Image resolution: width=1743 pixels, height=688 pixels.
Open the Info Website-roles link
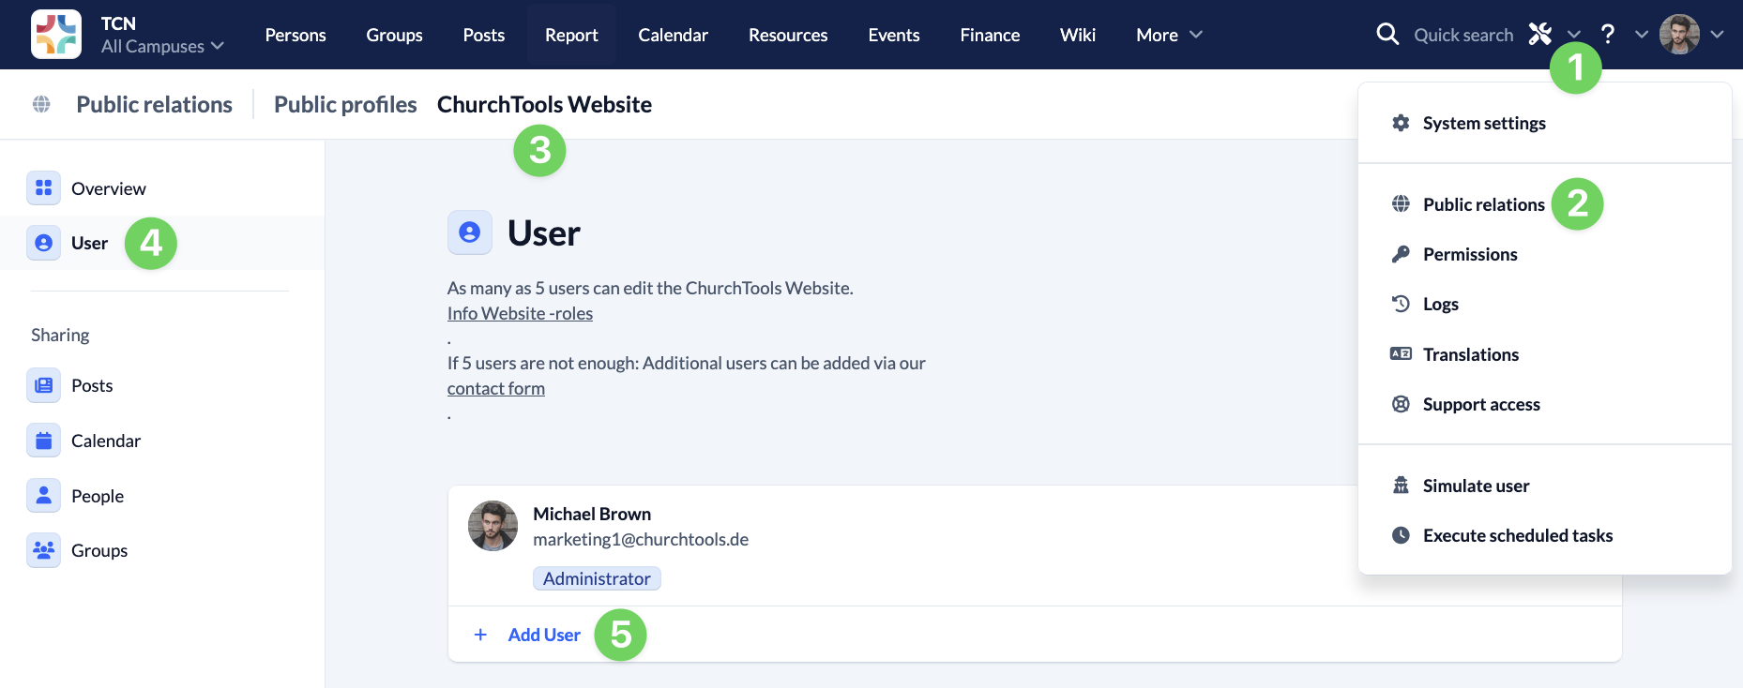(x=520, y=313)
